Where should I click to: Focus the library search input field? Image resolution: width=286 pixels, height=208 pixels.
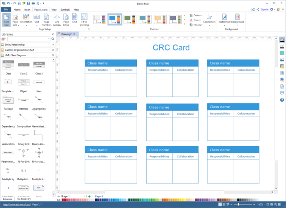click(29, 39)
